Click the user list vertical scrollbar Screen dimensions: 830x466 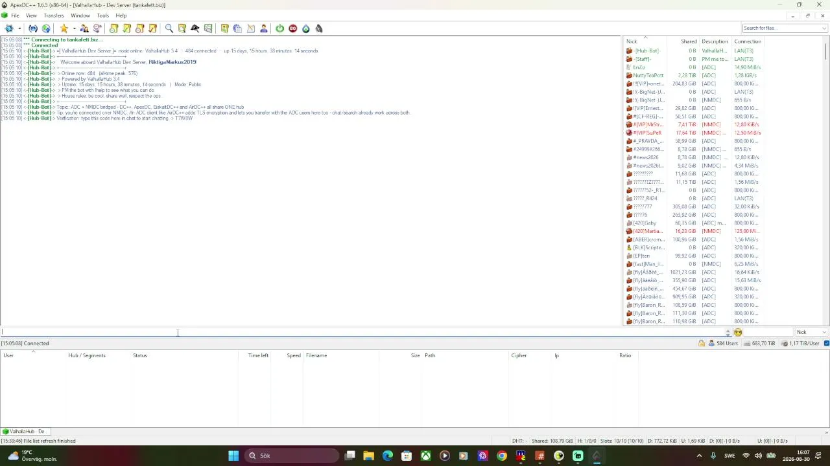tap(826, 181)
